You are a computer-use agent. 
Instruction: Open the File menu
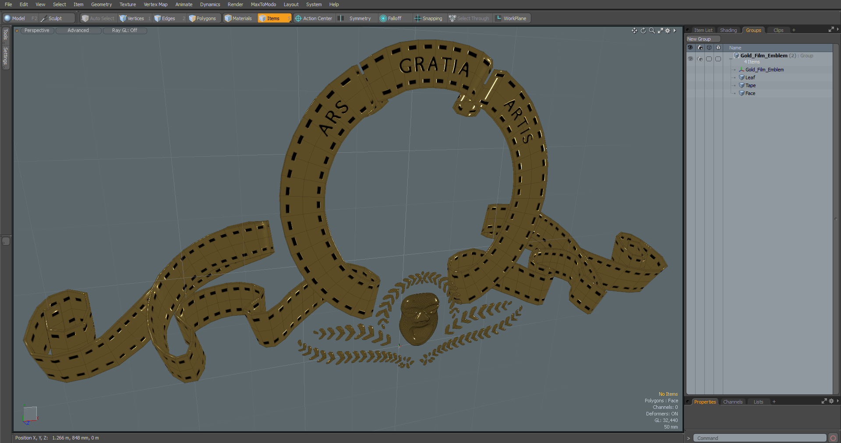coord(8,4)
